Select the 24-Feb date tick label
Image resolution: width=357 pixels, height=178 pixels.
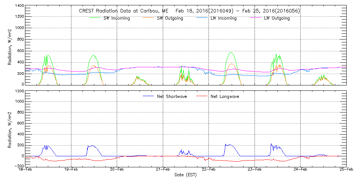[x=300, y=170]
